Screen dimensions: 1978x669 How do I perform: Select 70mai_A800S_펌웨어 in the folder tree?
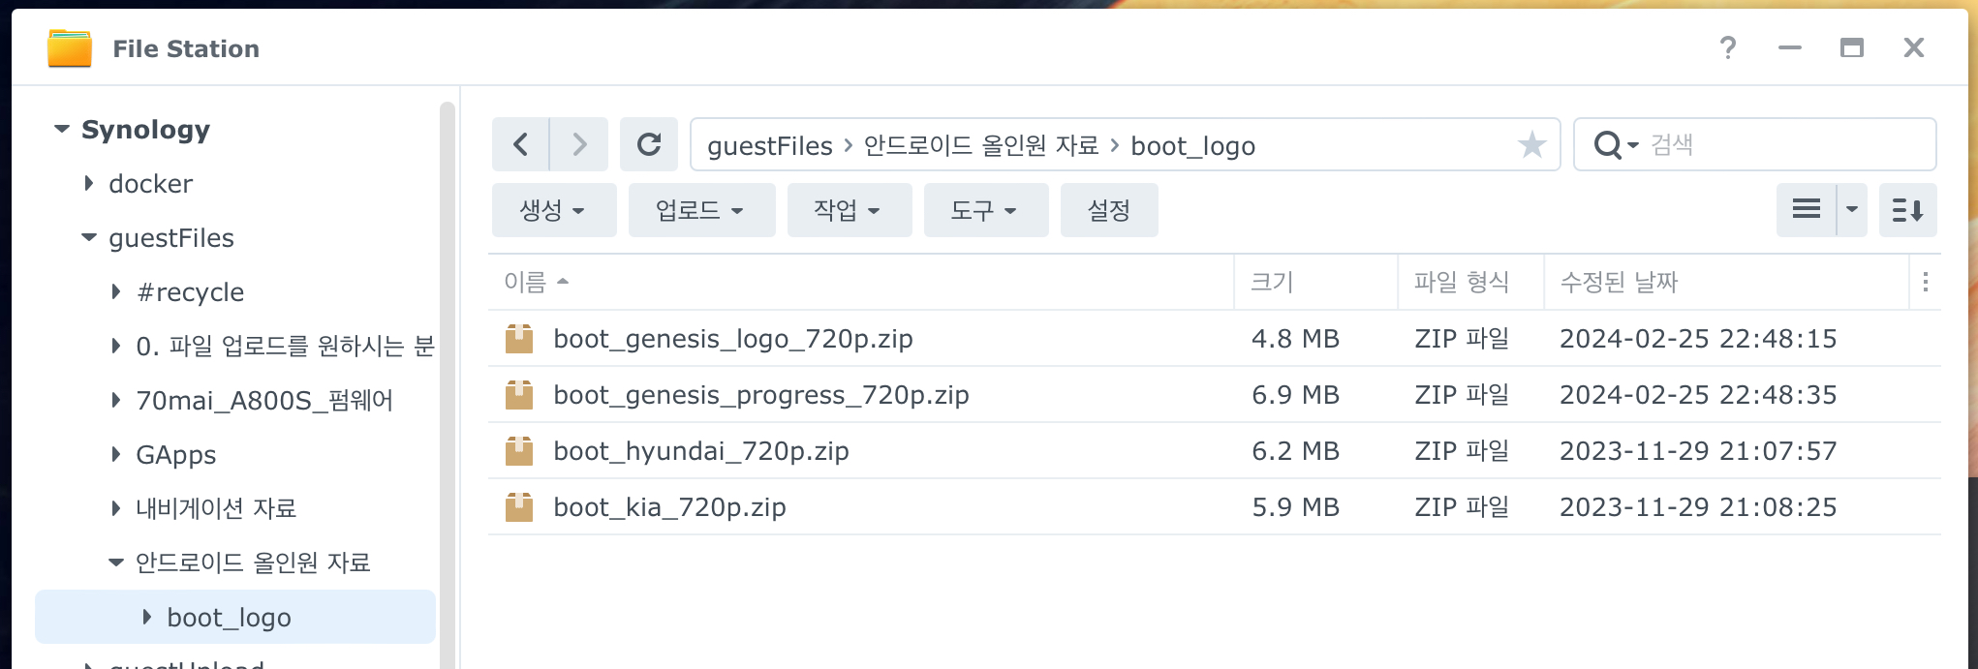(x=264, y=401)
